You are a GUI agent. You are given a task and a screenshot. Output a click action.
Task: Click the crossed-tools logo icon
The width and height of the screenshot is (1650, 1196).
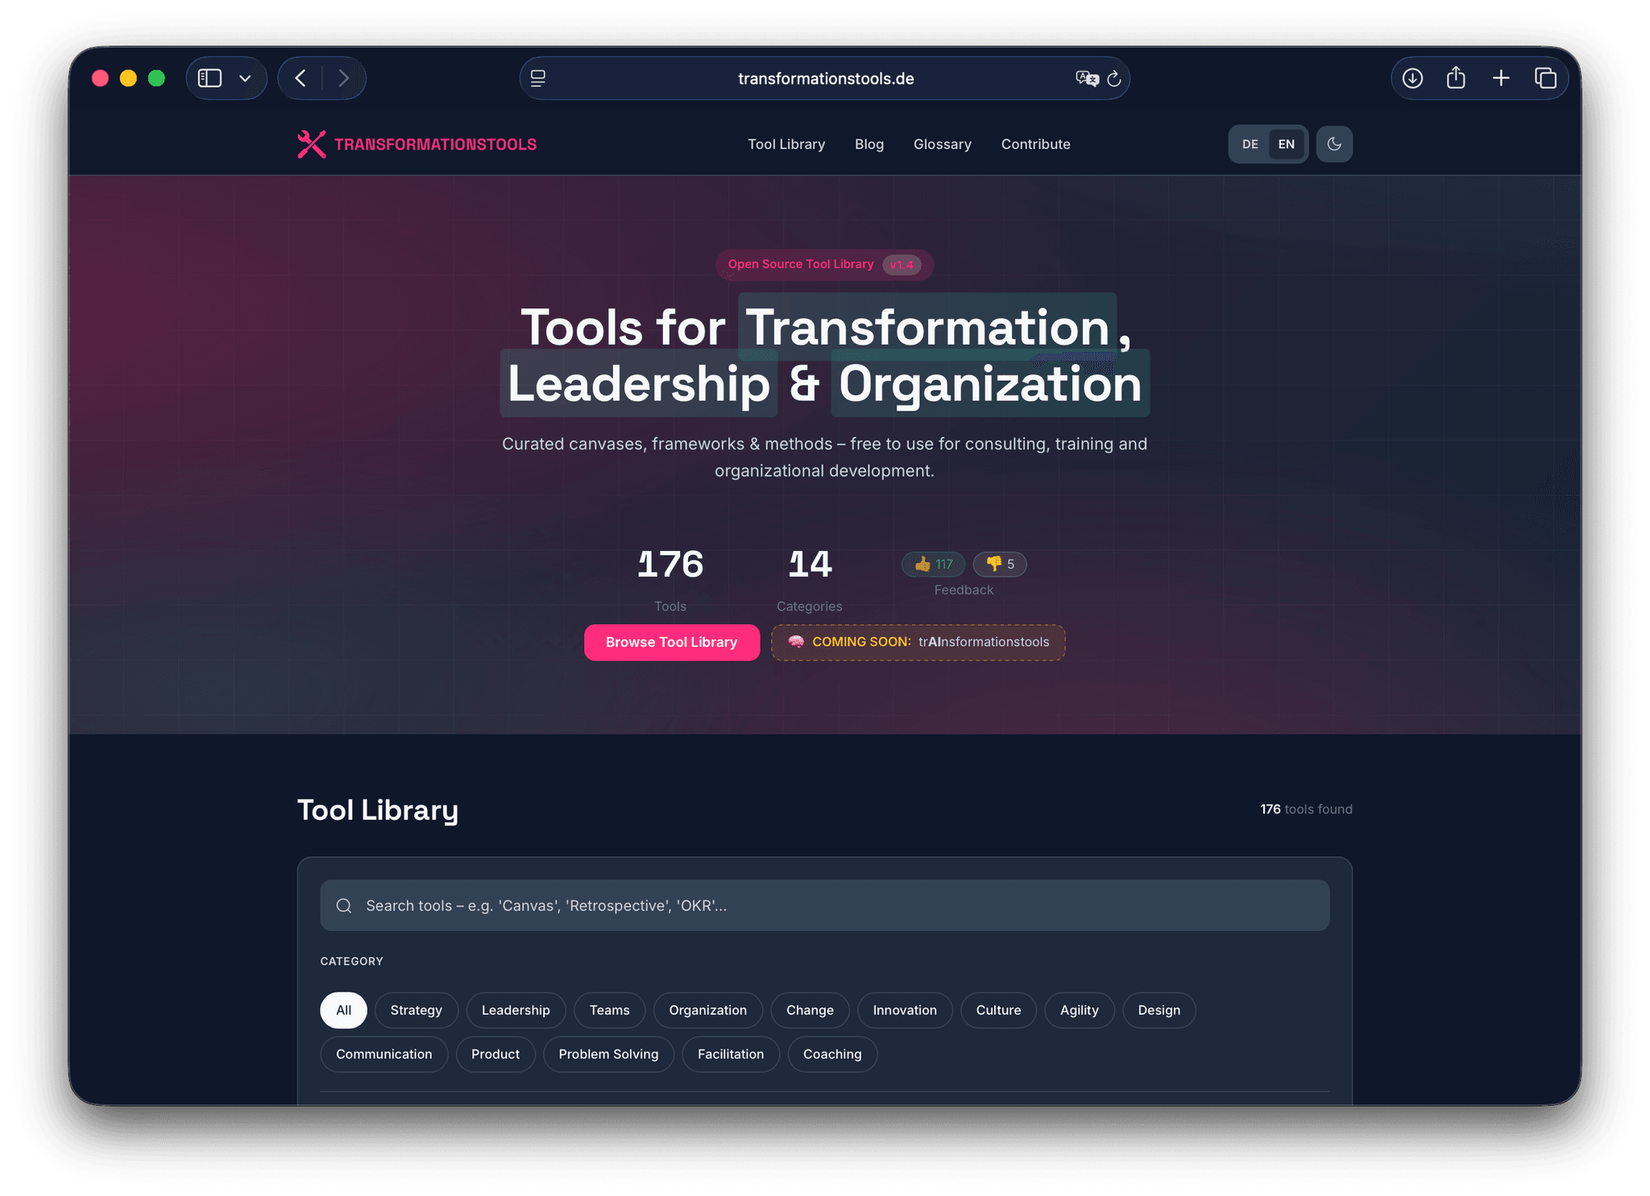click(x=311, y=144)
